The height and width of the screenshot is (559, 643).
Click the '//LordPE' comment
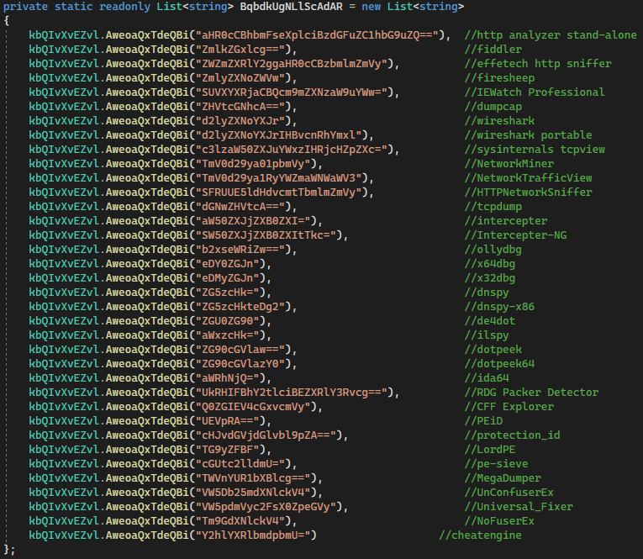pyautogui.click(x=490, y=450)
